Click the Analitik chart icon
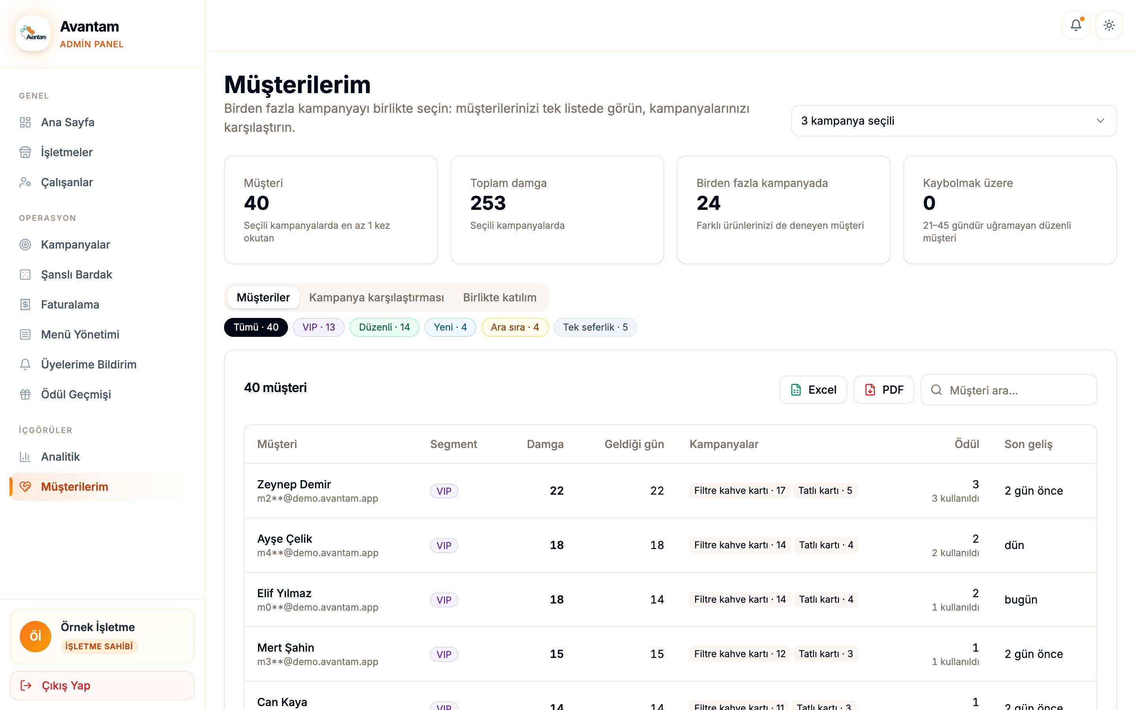 coord(25,456)
